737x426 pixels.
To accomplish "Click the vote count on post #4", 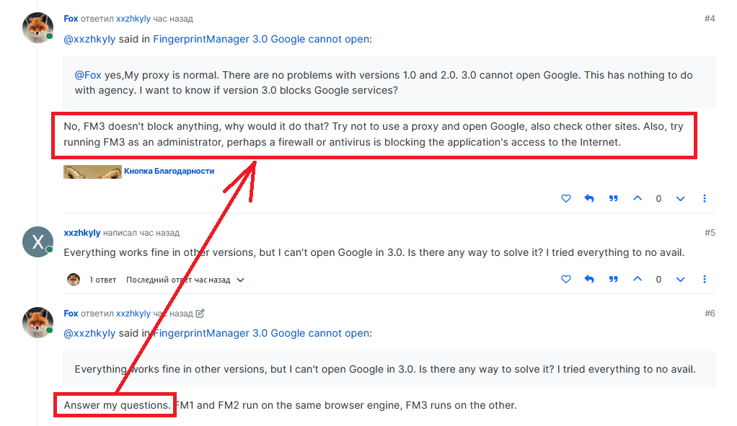I will (x=658, y=198).
